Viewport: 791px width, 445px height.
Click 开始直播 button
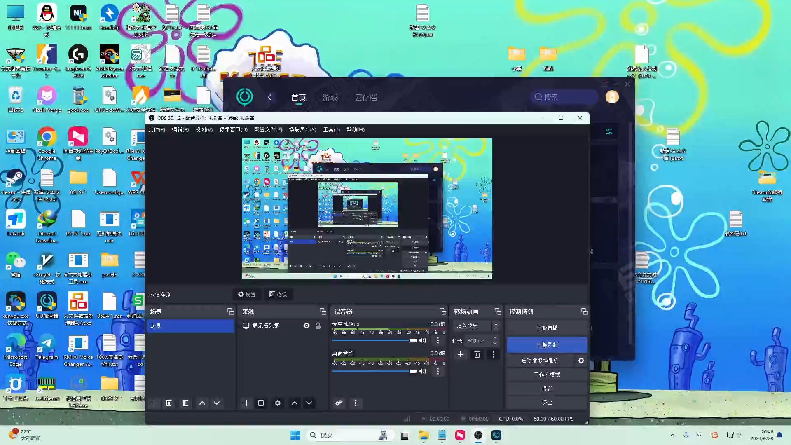pos(547,328)
